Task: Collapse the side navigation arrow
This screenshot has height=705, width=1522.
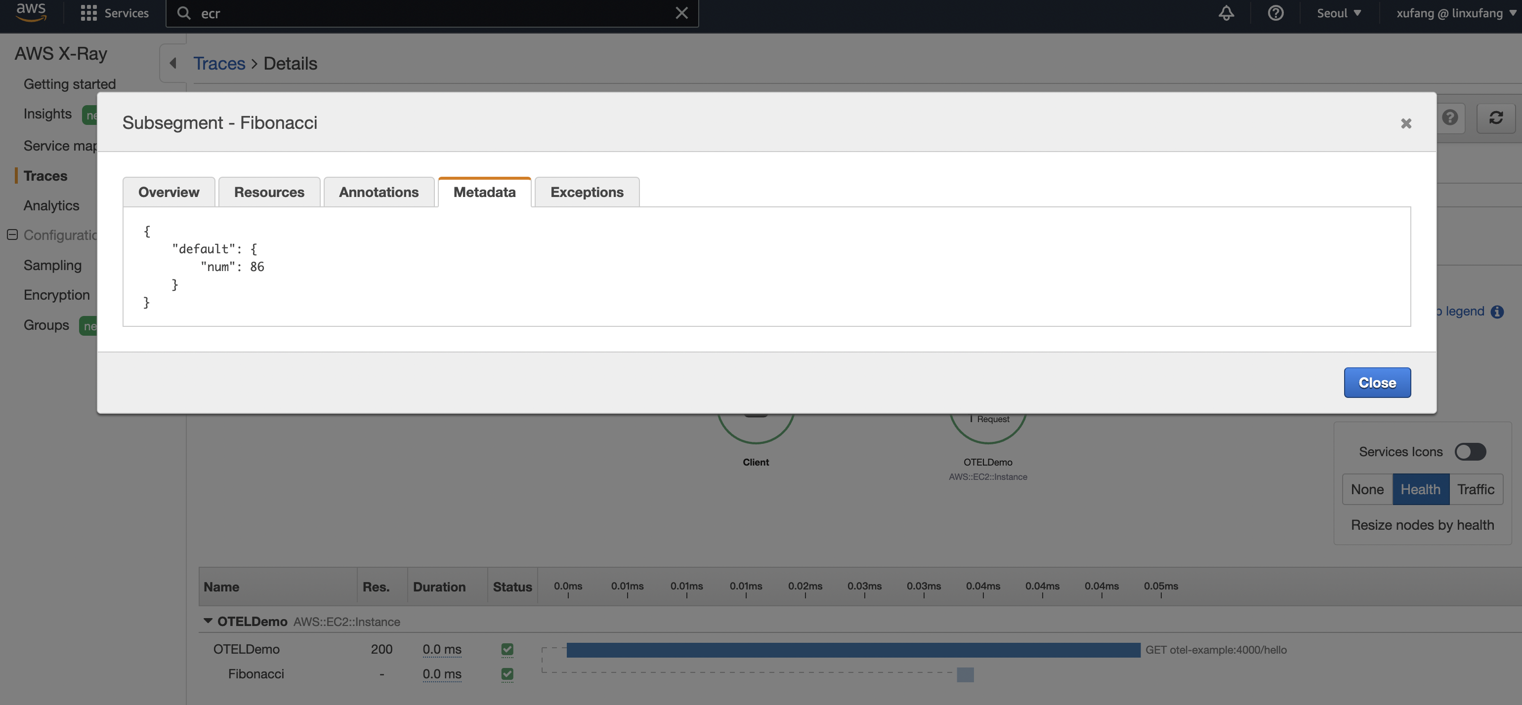Action: click(x=173, y=63)
